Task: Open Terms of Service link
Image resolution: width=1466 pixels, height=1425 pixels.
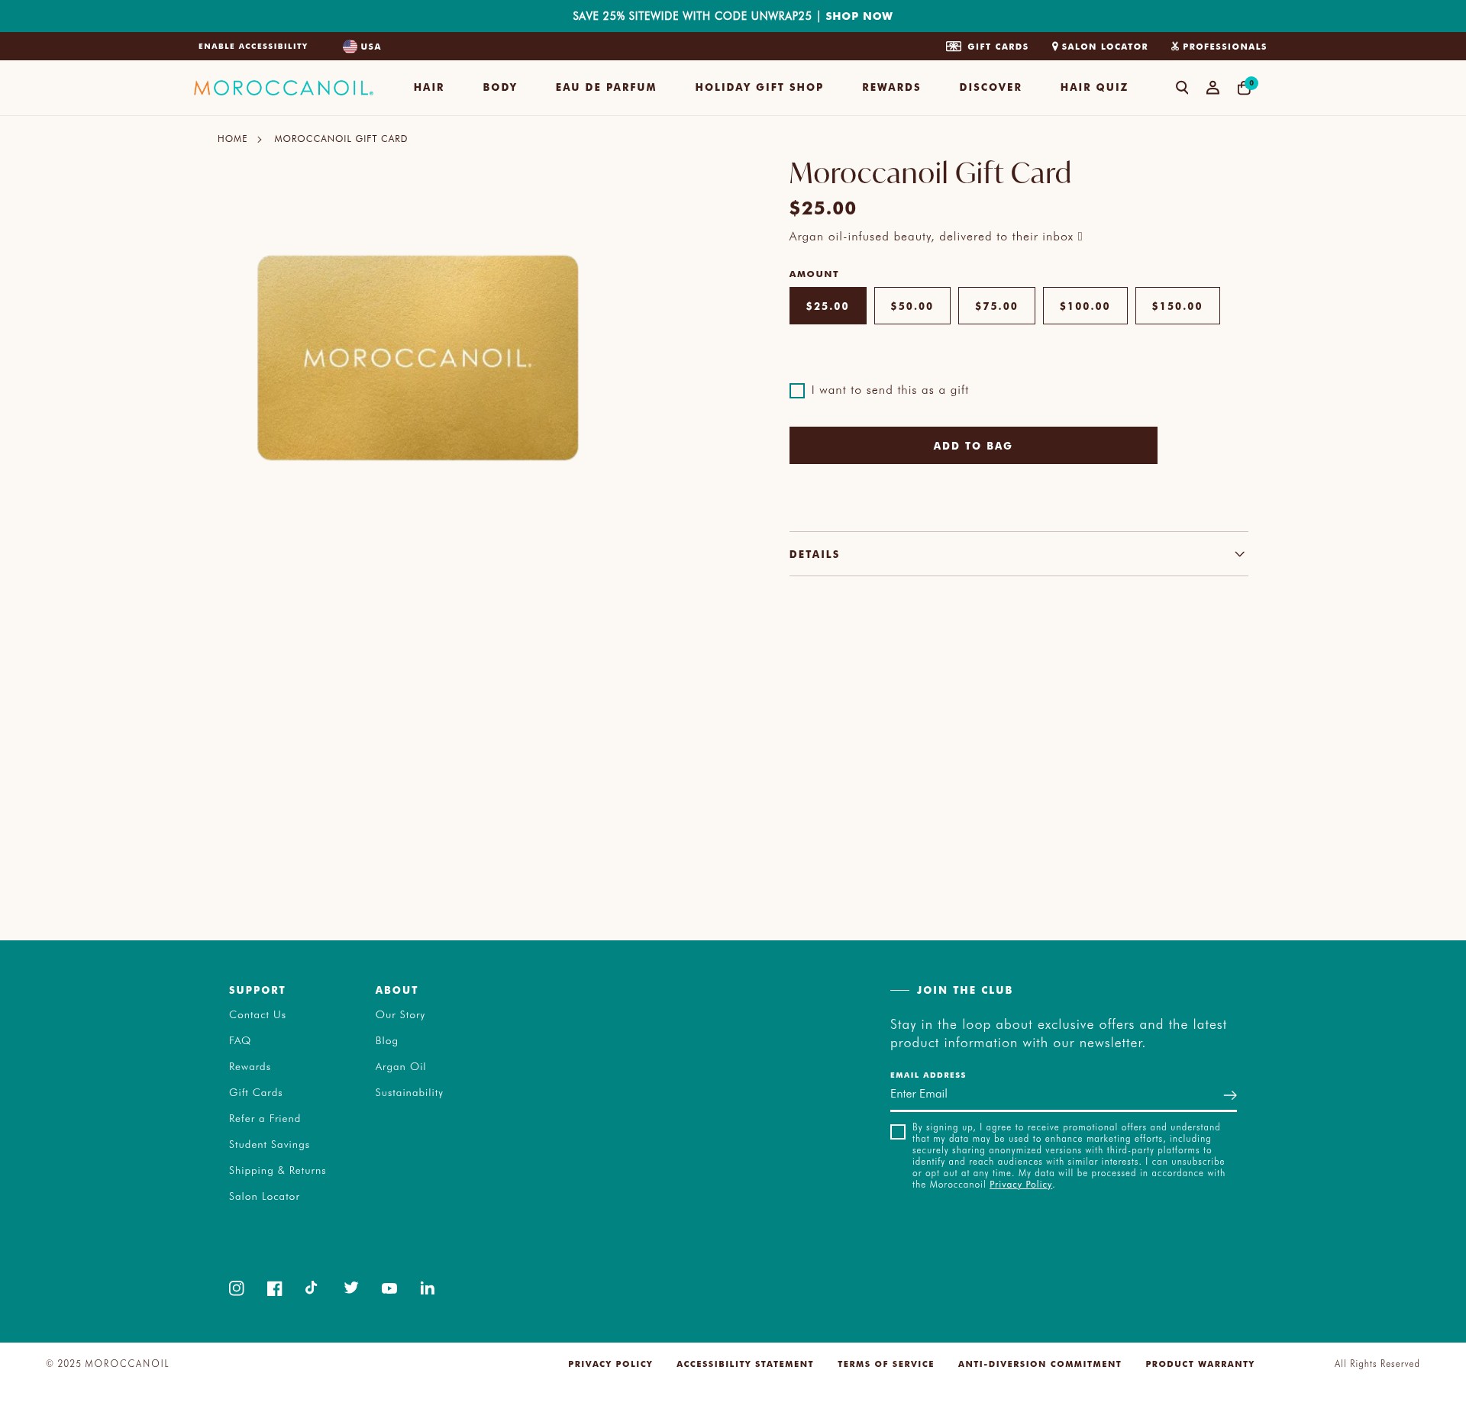Action: (886, 1364)
